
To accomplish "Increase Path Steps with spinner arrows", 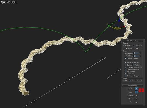I will pos(140,56).
